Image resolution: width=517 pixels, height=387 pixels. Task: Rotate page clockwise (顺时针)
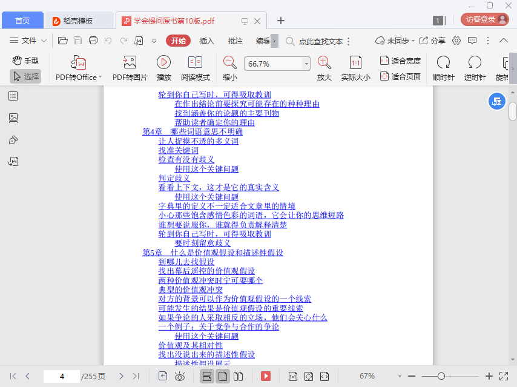tap(443, 68)
